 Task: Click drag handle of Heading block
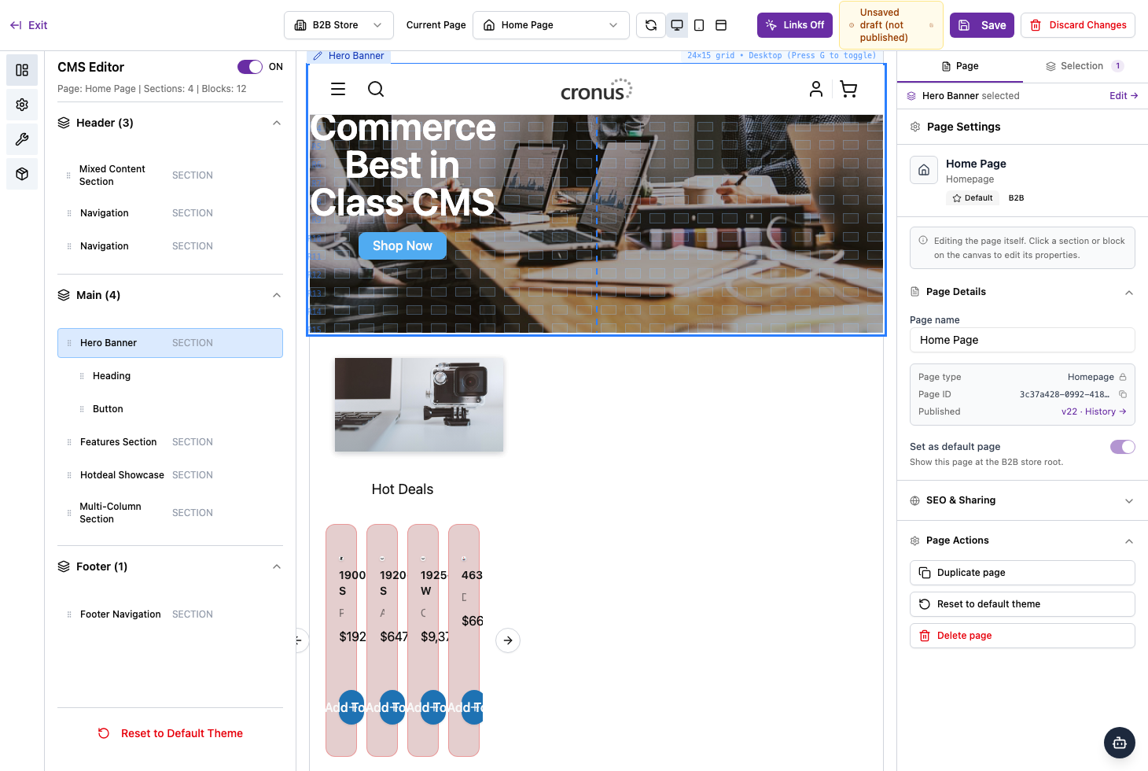(82, 376)
